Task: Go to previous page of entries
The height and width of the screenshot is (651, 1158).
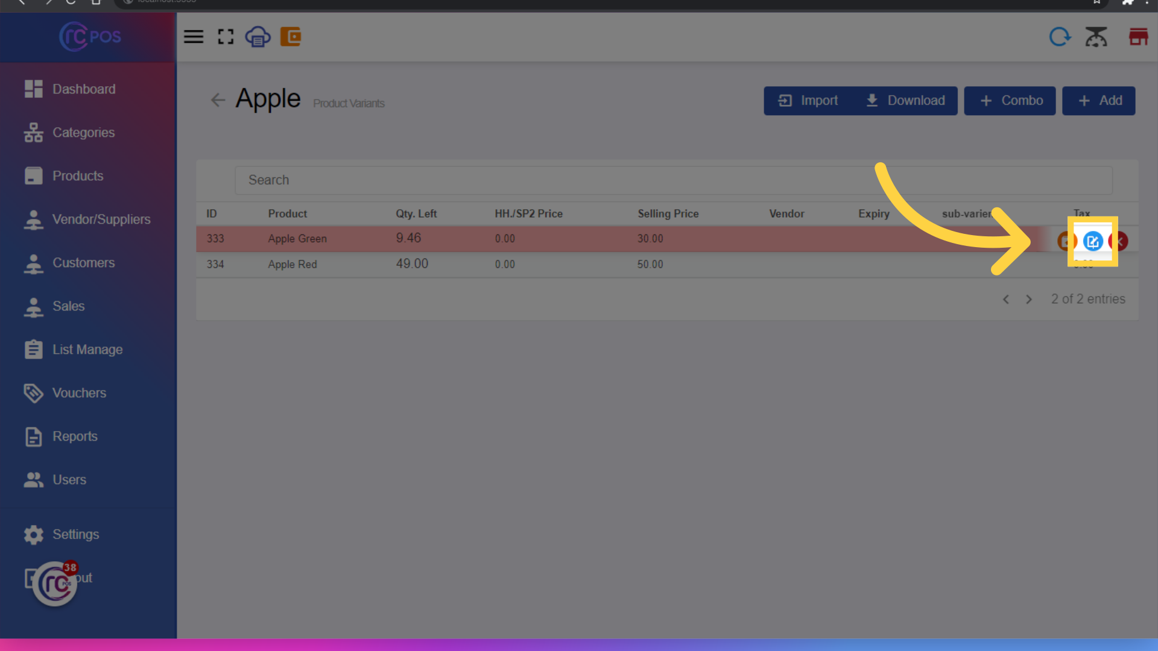Action: click(1005, 300)
